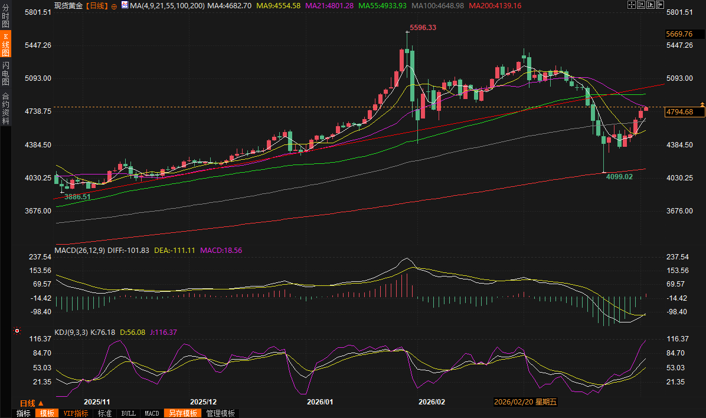Click the J:116.37 value

pyautogui.click(x=164, y=333)
